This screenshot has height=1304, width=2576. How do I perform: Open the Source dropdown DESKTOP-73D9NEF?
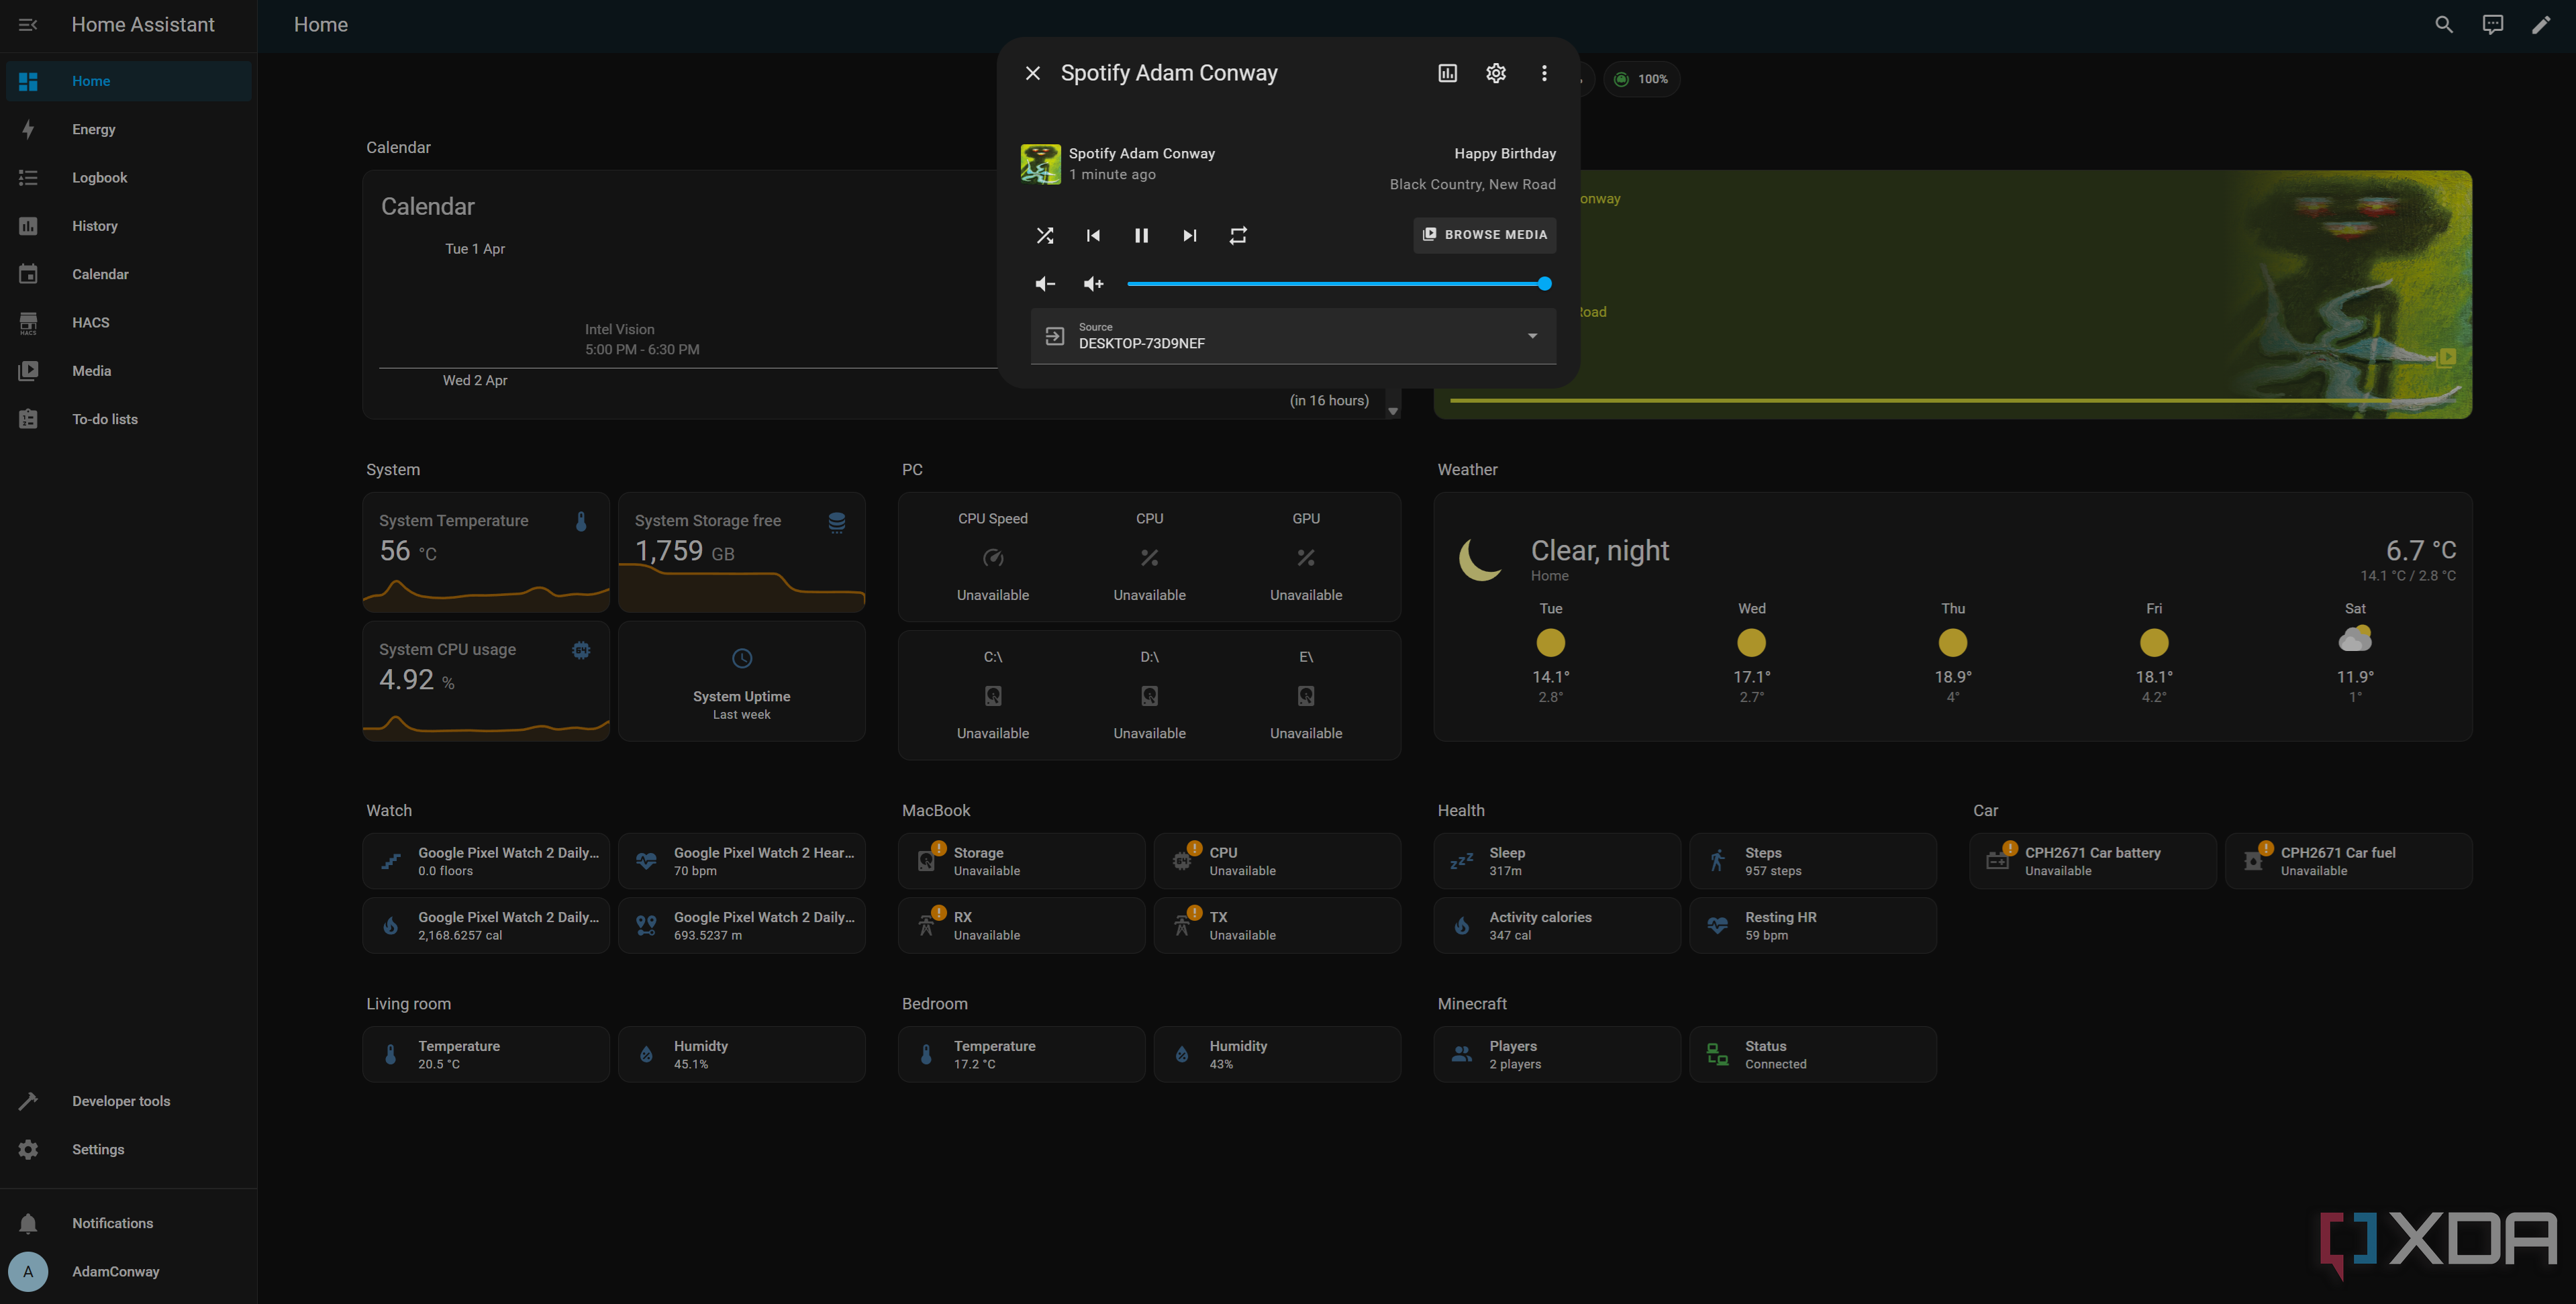[1293, 336]
